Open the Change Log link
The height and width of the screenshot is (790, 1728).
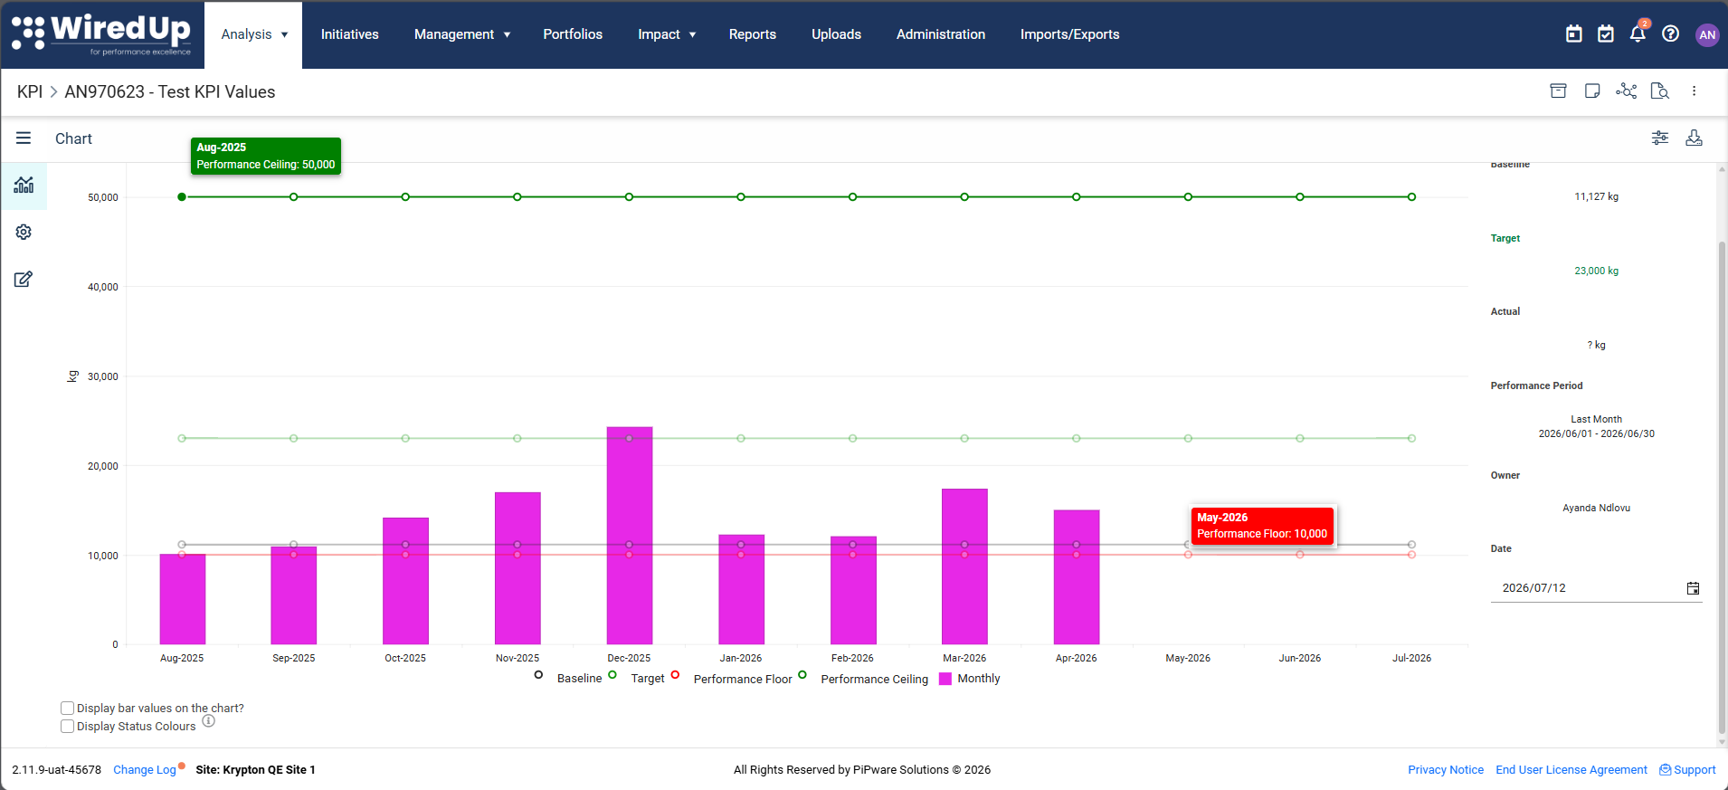(x=145, y=770)
